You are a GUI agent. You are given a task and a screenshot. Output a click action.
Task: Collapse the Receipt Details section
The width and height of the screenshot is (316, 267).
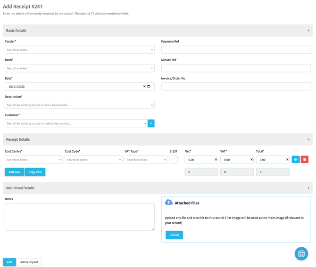pyautogui.click(x=308, y=139)
